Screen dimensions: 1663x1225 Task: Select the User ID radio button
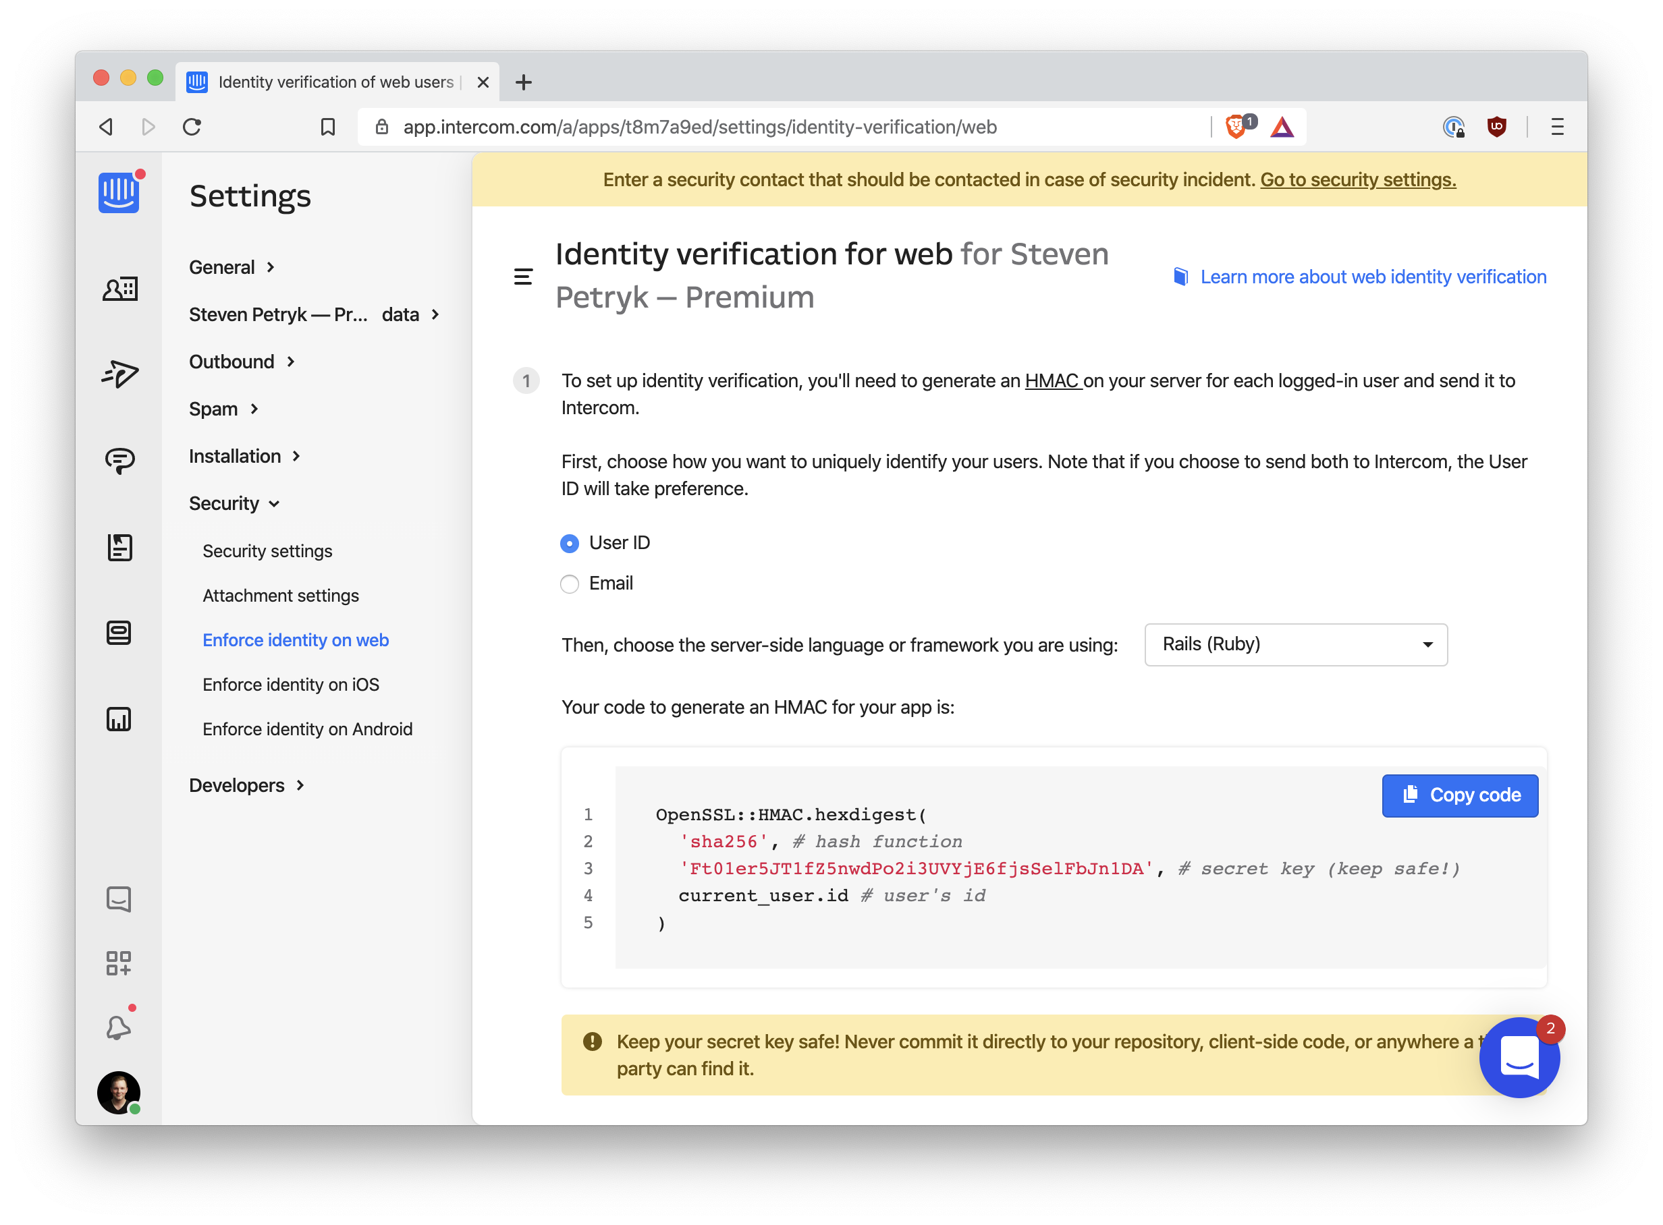tap(569, 544)
